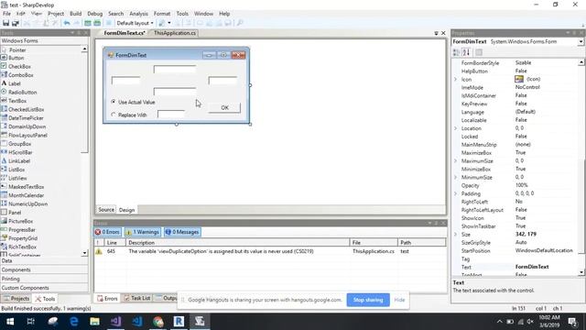Open the Printing toolbox category
This screenshot has width=586, height=330.
coord(44,279)
